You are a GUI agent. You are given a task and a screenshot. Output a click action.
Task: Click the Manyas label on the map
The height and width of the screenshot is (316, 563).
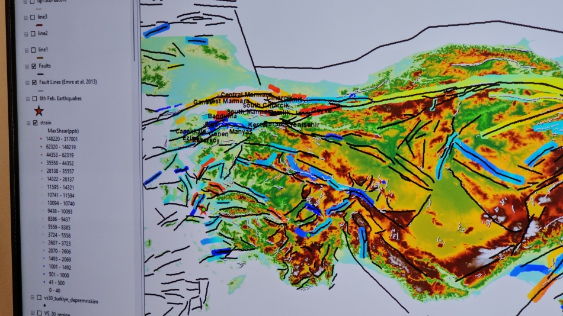[x=241, y=131]
